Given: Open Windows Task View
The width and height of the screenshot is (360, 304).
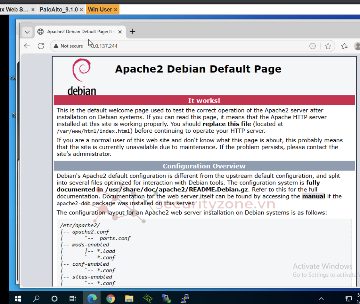Looking at the screenshot, I should [73, 299].
